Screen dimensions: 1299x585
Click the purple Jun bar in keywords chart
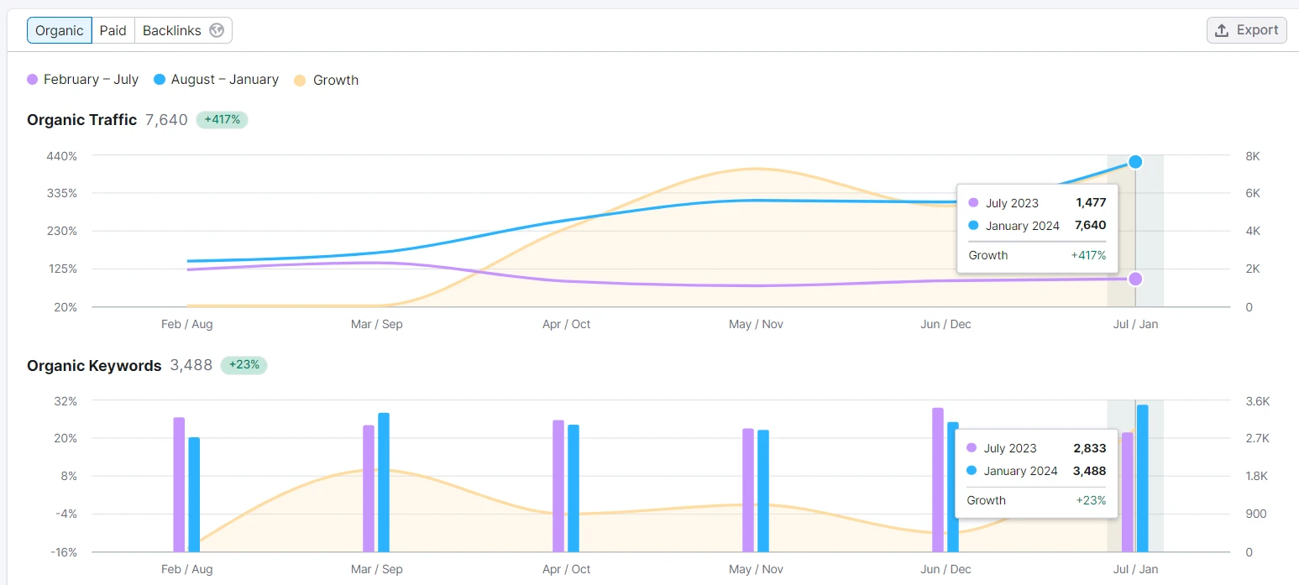click(938, 480)
